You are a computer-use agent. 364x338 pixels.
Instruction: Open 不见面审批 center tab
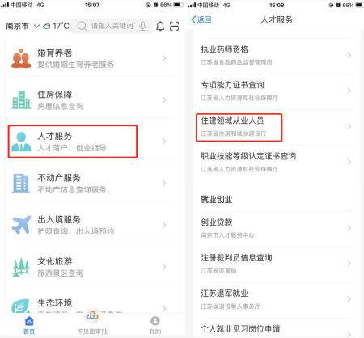pyautogui.click(x=92, y=323)
